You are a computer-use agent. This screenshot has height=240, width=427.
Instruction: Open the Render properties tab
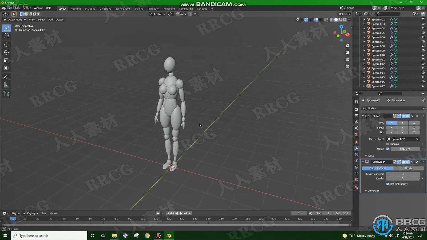(356, 109)
